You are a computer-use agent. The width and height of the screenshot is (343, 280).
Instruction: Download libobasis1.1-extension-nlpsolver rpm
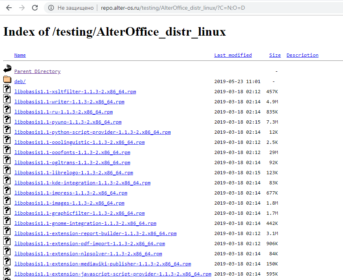(x=88, y=254)
